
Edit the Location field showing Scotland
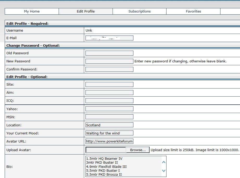pyautogui.click(x=109, y=125)
